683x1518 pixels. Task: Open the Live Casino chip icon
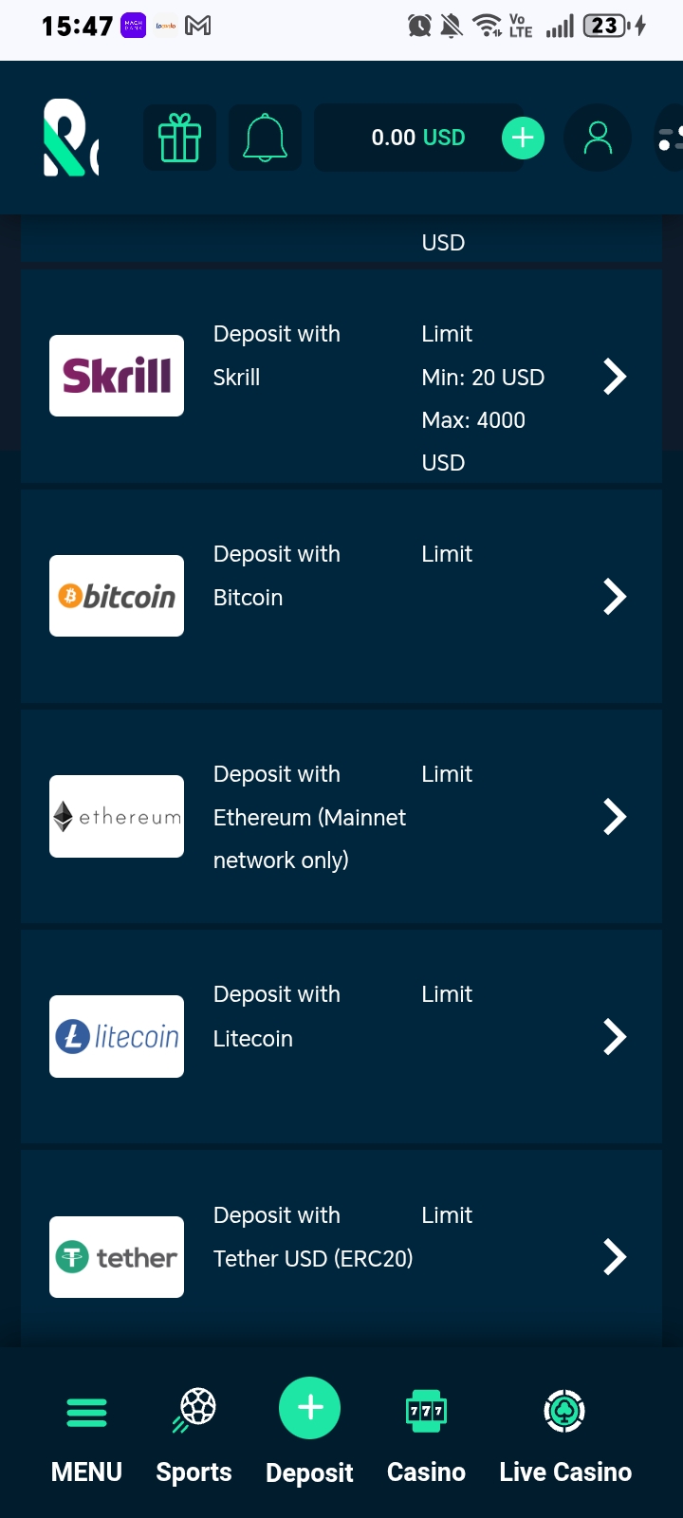coord(565,1412)
